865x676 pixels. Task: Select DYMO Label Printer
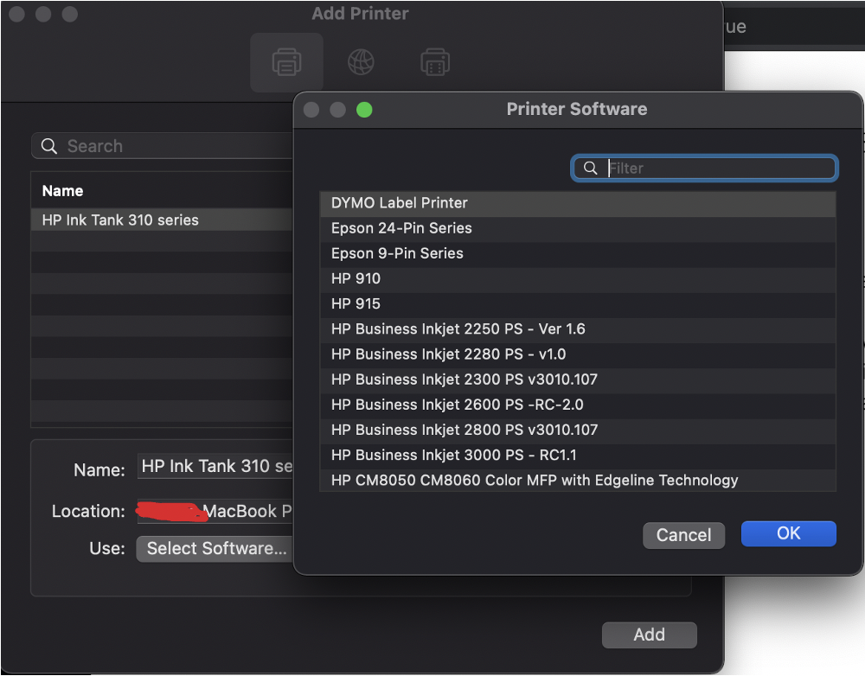pyautogui.click(x=578, y=203)
